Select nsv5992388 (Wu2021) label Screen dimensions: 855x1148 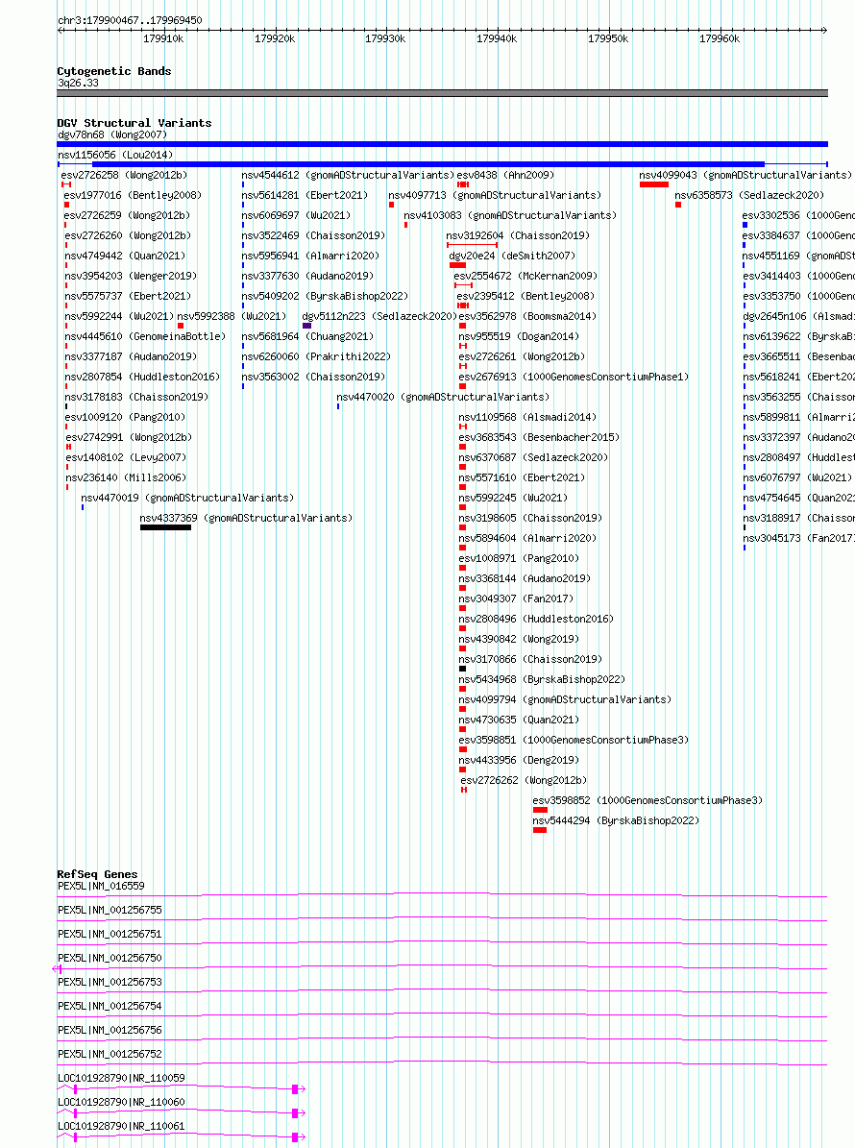pyautogui.click(x=232, y=316)
